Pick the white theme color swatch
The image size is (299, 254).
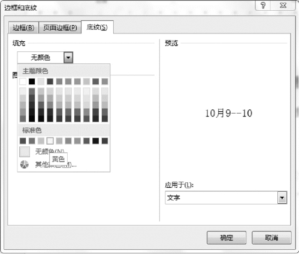tap(23, 81)
